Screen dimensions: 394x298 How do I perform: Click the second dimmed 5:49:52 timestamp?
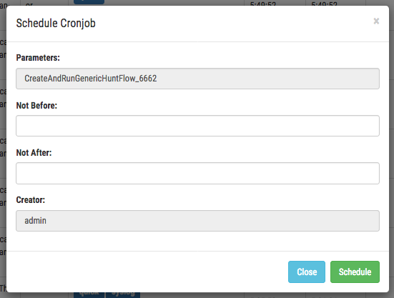click(x=324, y=4)
